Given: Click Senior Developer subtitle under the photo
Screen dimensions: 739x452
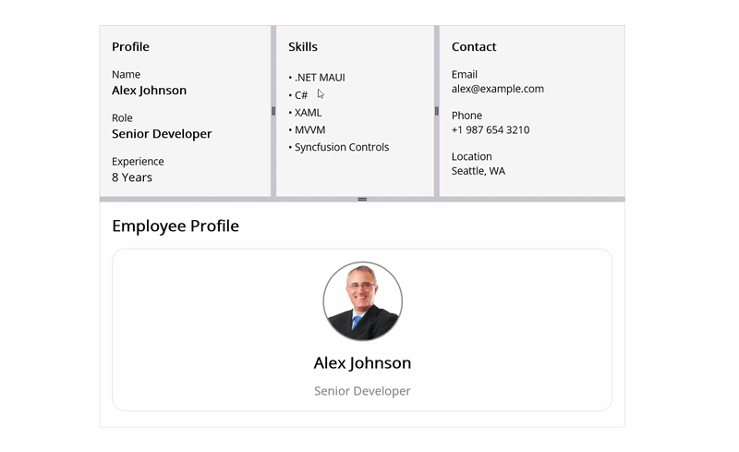Looking at the screenshot, I should (x=362, y=391).
